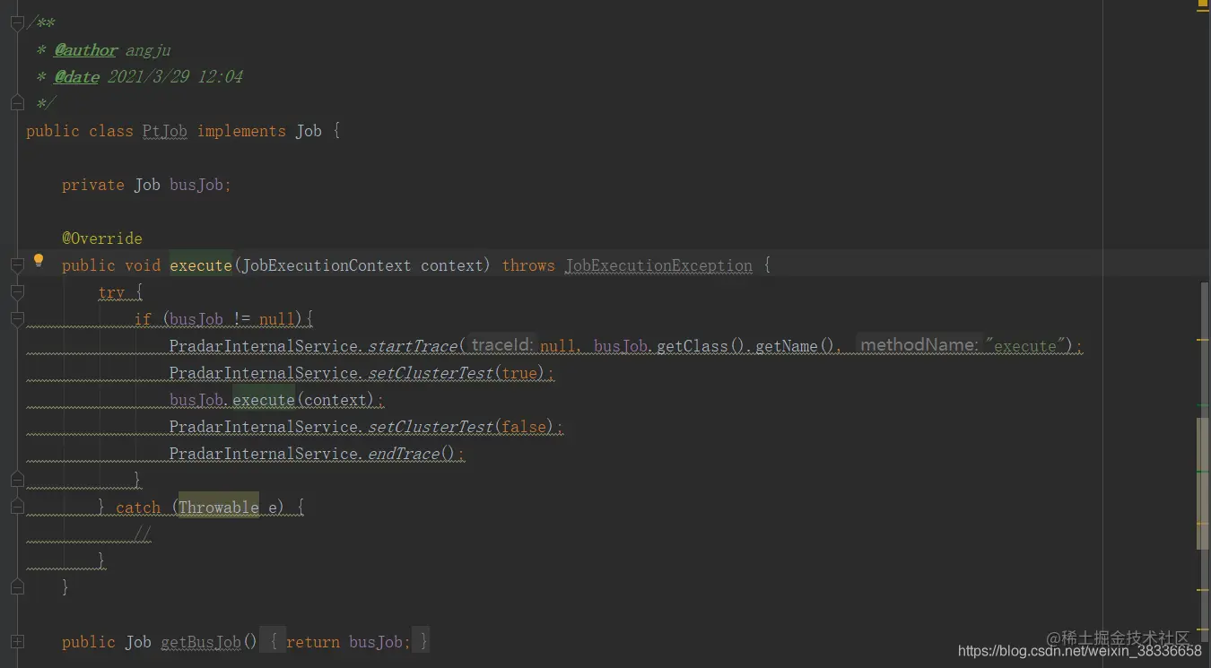Click the PtJob class name

click(165, 131)
